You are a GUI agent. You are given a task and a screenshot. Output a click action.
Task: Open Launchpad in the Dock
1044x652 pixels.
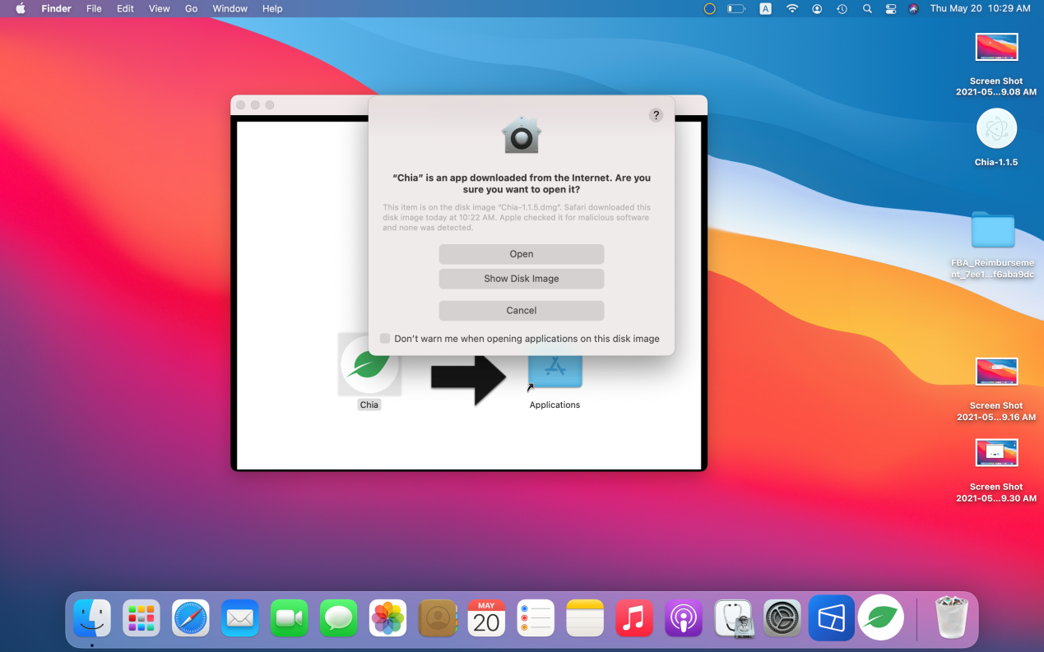click(x=142, y=618)
